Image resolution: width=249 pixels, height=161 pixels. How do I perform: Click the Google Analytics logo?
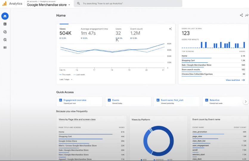(x=4, y=4)
